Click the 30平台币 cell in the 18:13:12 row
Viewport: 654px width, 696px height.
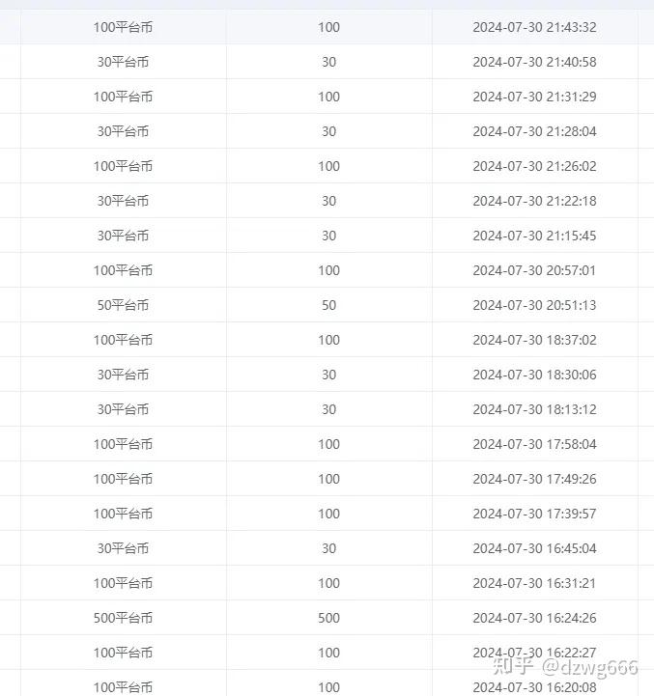click(x=123, y=409)
